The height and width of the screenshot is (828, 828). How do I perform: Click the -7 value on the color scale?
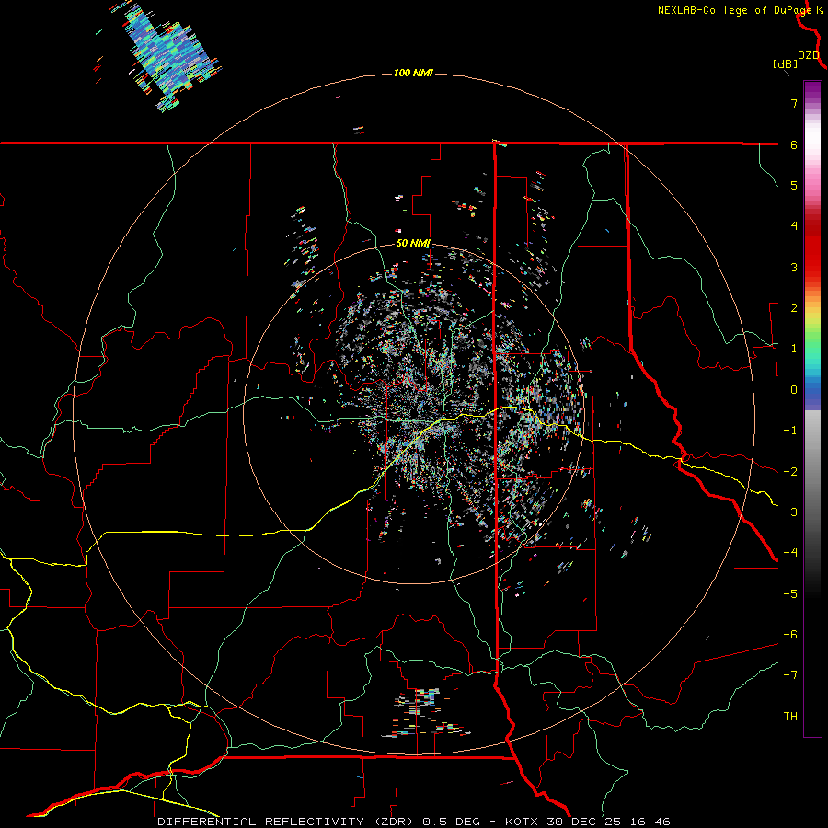790,675
